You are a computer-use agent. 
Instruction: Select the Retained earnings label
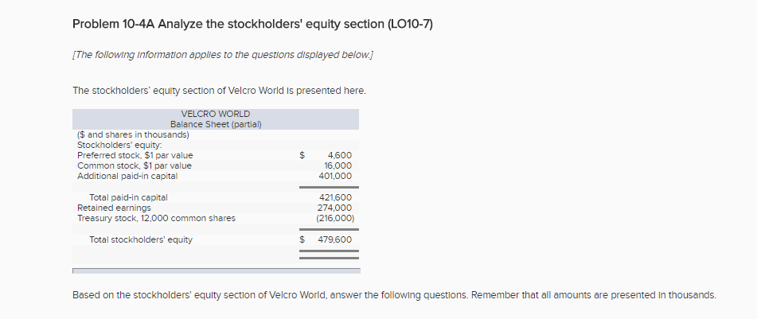tap(114, 208)
